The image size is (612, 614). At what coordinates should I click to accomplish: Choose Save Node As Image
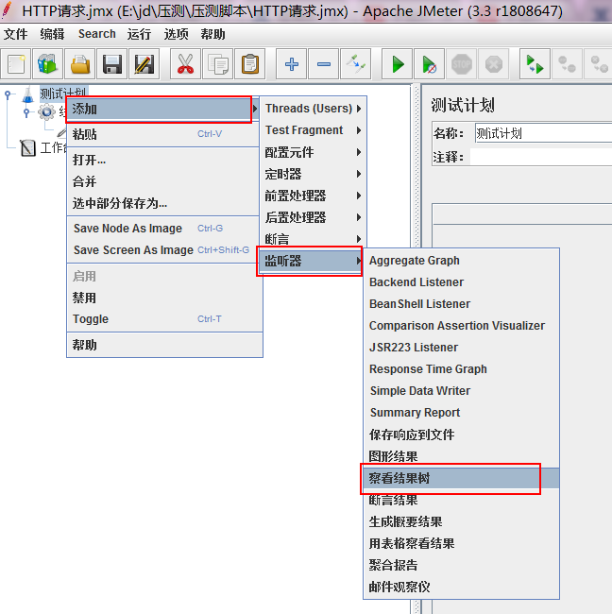(164, 229)
